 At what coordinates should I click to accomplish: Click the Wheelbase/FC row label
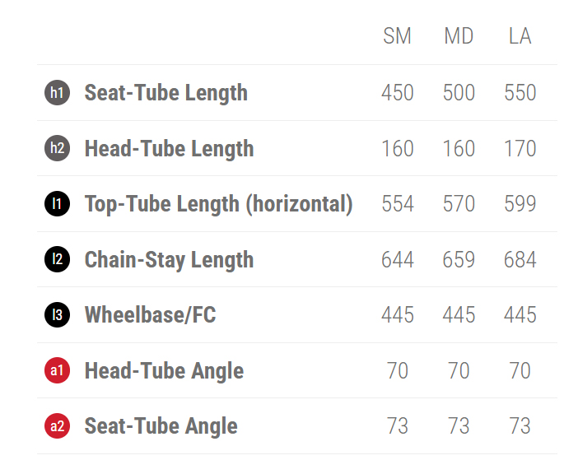[150, 315]
